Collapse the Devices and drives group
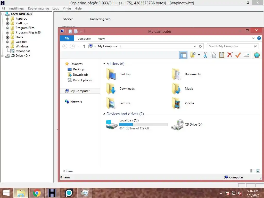This screenshot has width=264, height=198. (x=104, y=114)
